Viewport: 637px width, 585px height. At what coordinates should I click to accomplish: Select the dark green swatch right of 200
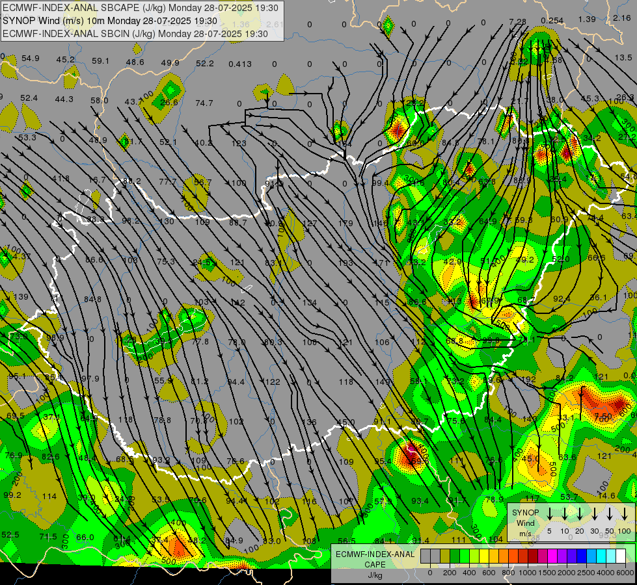pyautogui.click(x=455, y=556)
